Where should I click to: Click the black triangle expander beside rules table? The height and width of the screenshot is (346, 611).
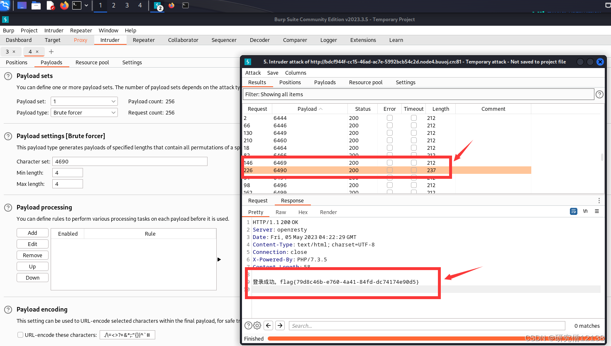click(219, 259)
